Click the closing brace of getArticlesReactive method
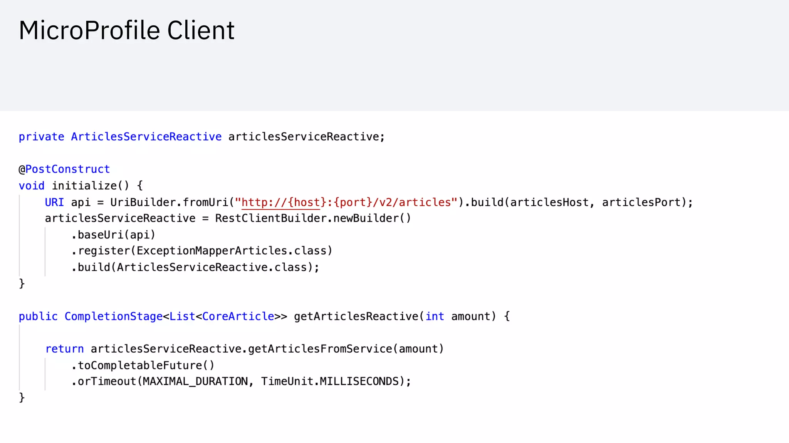The height and width of the screenshot is (443, 789). [22, 397]
